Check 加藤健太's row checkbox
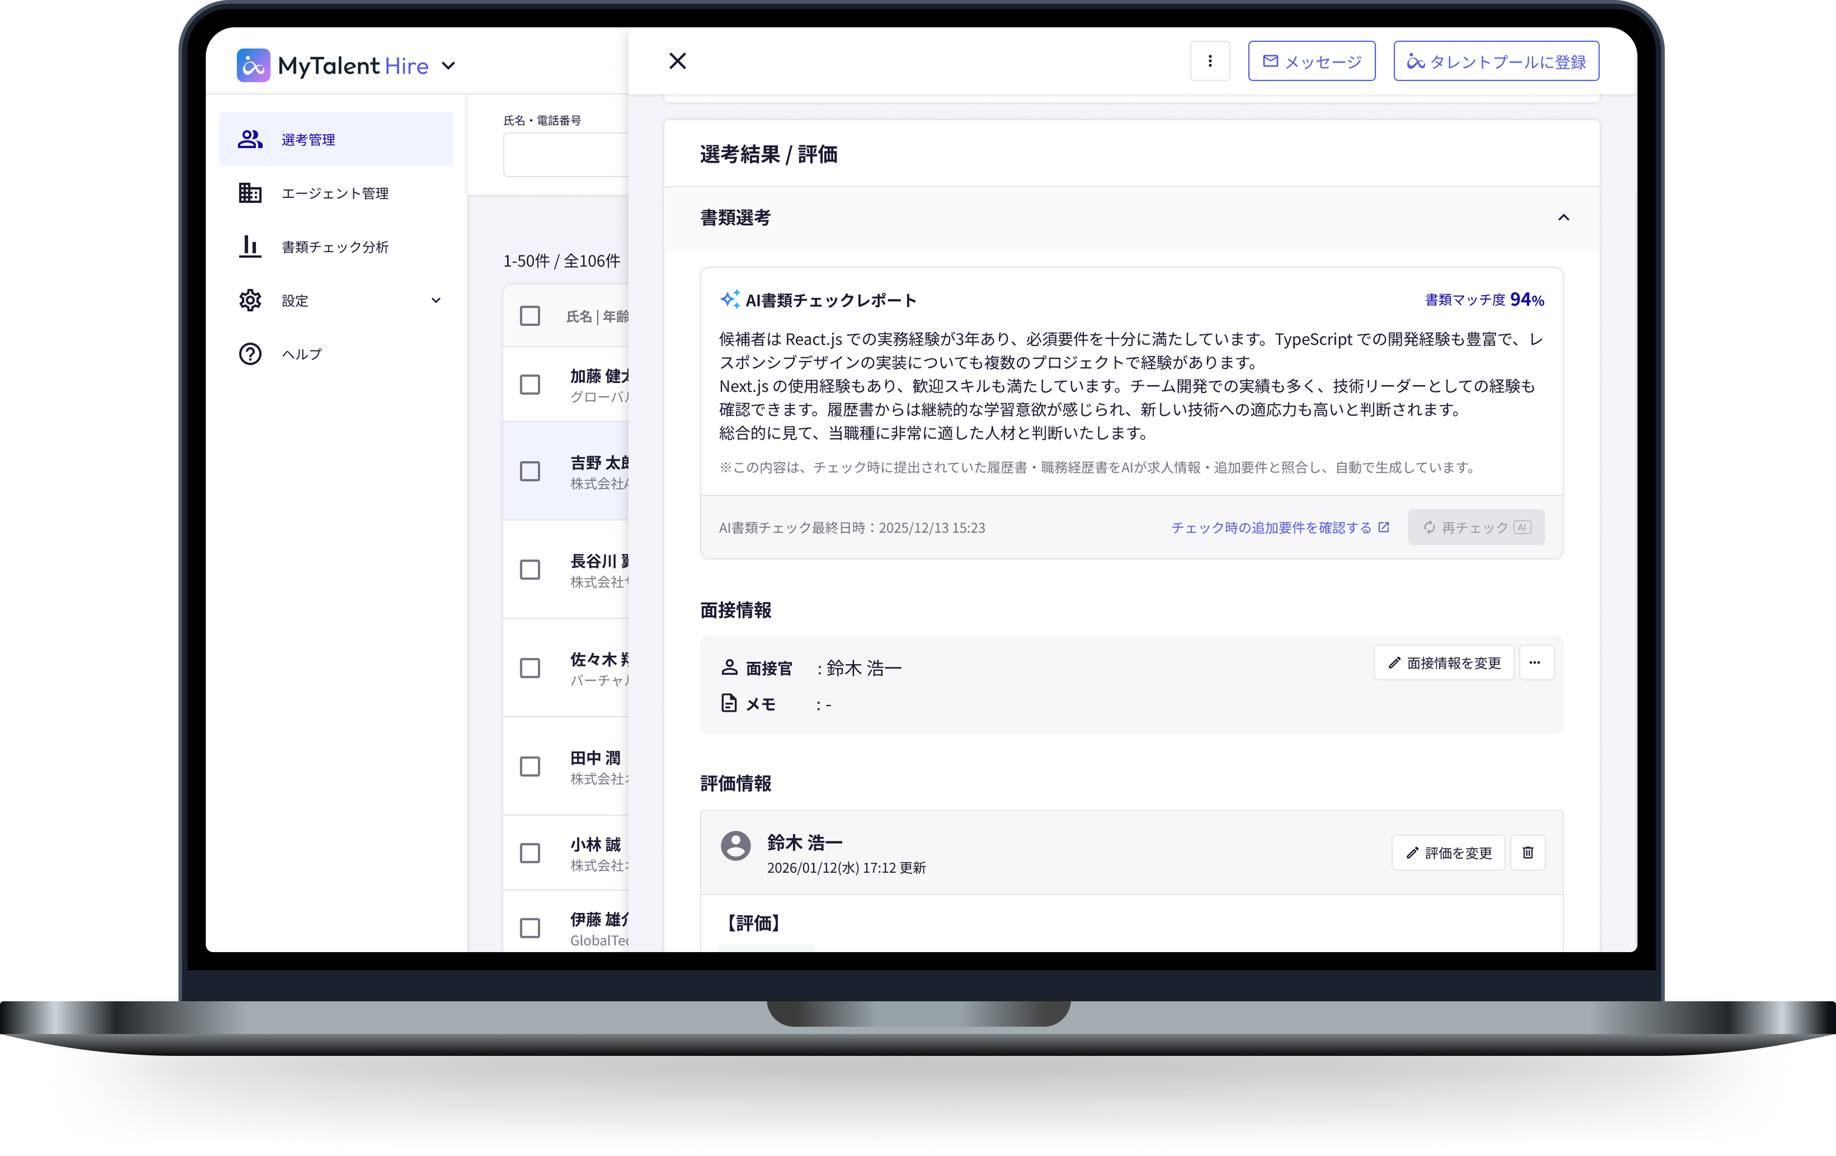Viewport: 1836px width, 1156px height. [530, 385]
